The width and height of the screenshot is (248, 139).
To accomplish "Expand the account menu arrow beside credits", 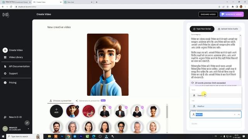I will pyautogui.click(x=28, y=129).
